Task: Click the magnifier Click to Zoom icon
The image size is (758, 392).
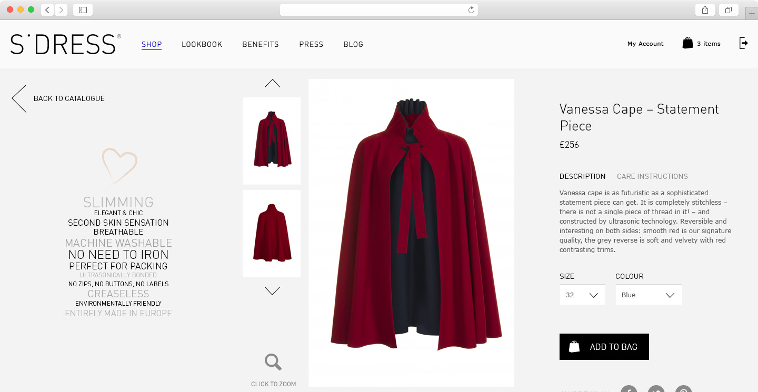Action: tap(273, 362)
